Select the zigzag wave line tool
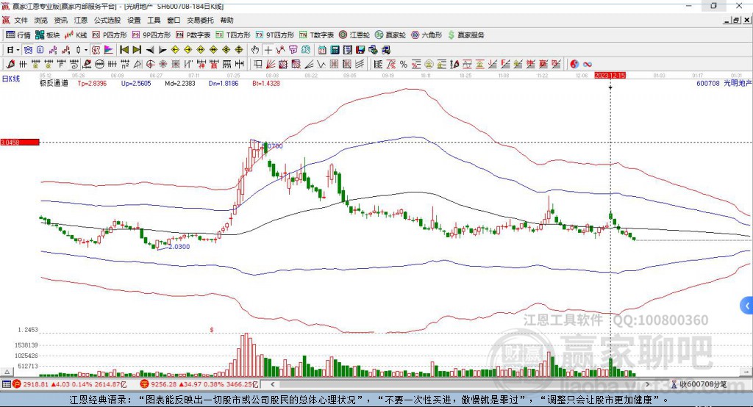Screen dimensions: 753x407 coord(322,65)
